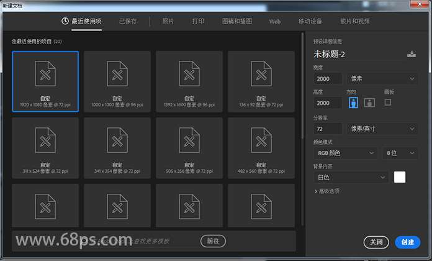
Task: Select portrait orientation
Action: pyautogui.click(x=353, y=103)
